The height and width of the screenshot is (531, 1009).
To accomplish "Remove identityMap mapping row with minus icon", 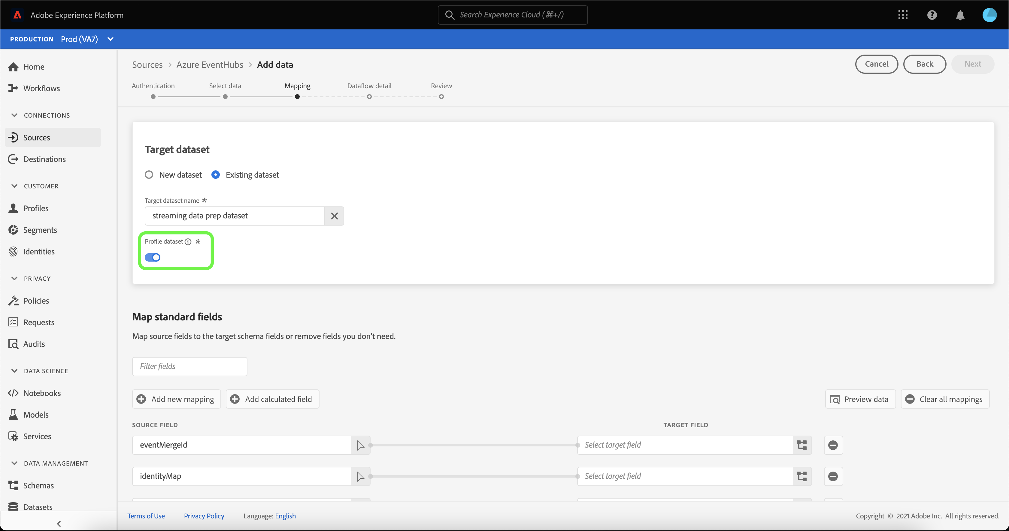I will tap(833, 476).
